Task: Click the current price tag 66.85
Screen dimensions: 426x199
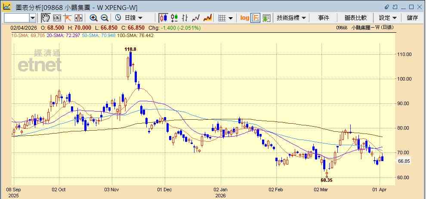Action: tap(404, 161)
